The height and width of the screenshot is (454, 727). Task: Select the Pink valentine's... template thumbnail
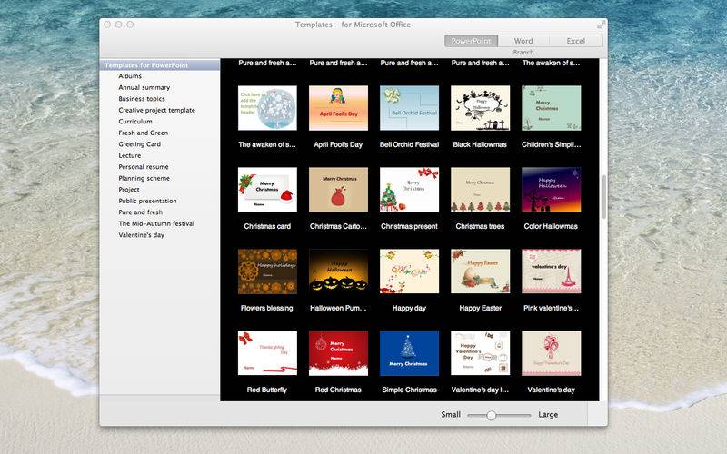click(552, 271)
